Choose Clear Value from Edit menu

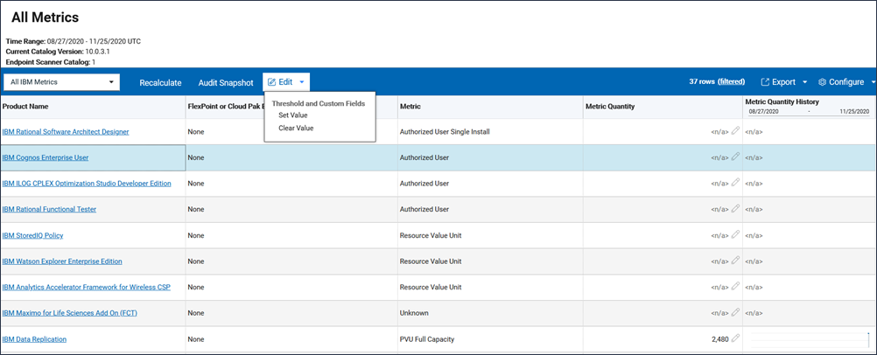pyautogui.click(x=295, y=129)
